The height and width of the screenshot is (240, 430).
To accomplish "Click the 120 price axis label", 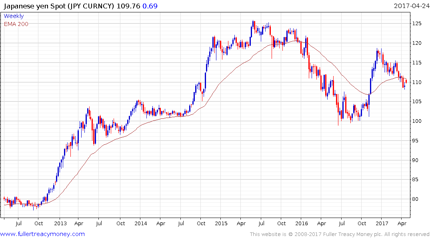I will [x=417, y=43].
